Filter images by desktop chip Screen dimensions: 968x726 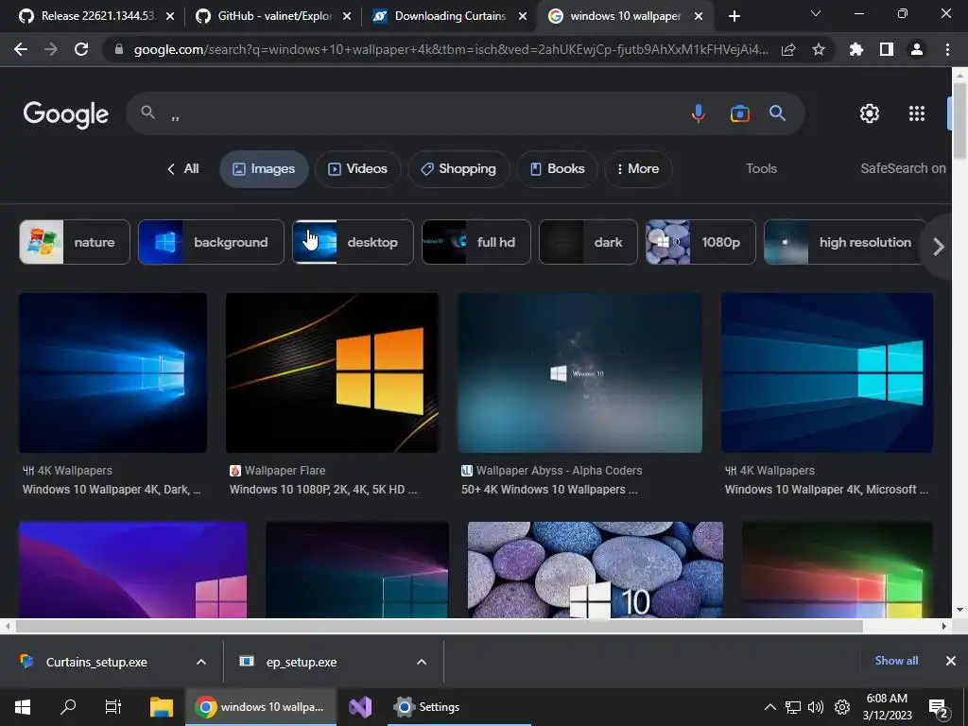pyautogui.click(x=353, y=242)
